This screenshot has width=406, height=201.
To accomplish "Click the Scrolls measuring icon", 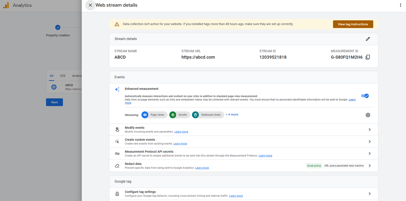I will click(x=173, y=115).
